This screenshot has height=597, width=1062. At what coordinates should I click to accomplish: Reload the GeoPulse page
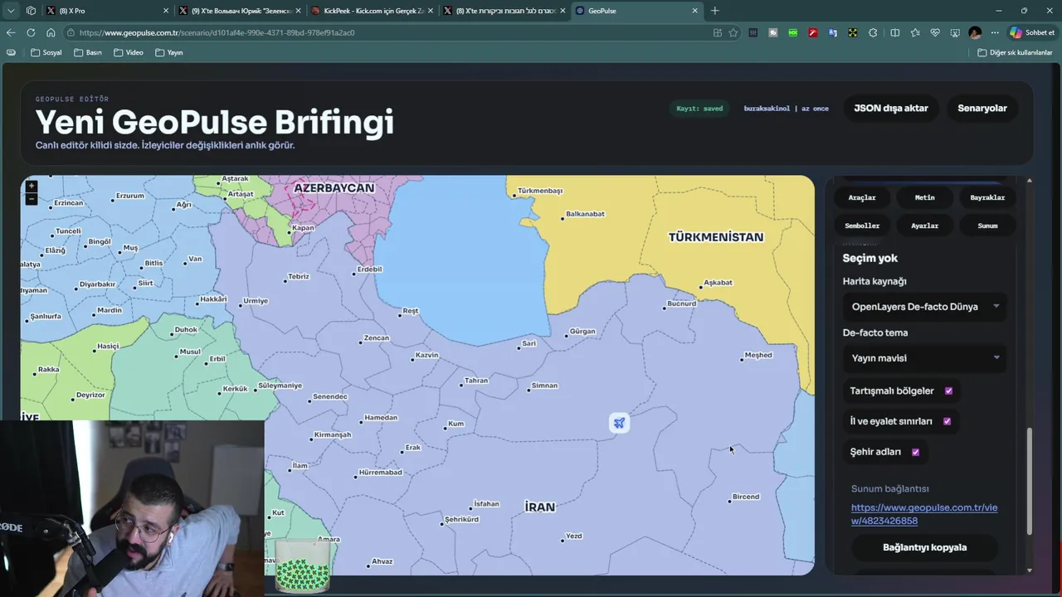(31, 32)
